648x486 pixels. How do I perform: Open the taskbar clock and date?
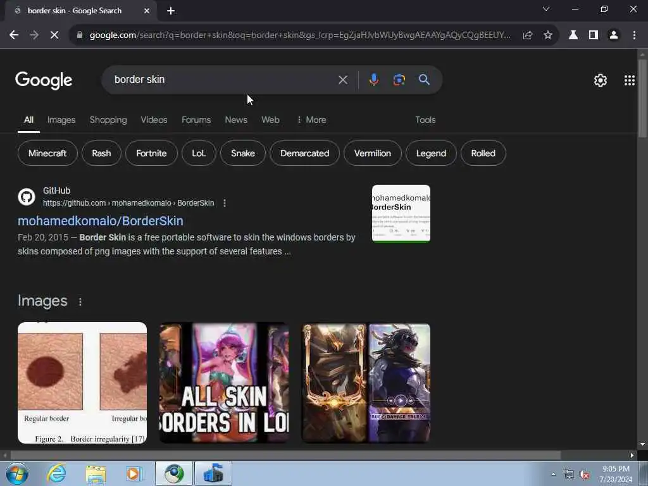click(x=616, y=474)
